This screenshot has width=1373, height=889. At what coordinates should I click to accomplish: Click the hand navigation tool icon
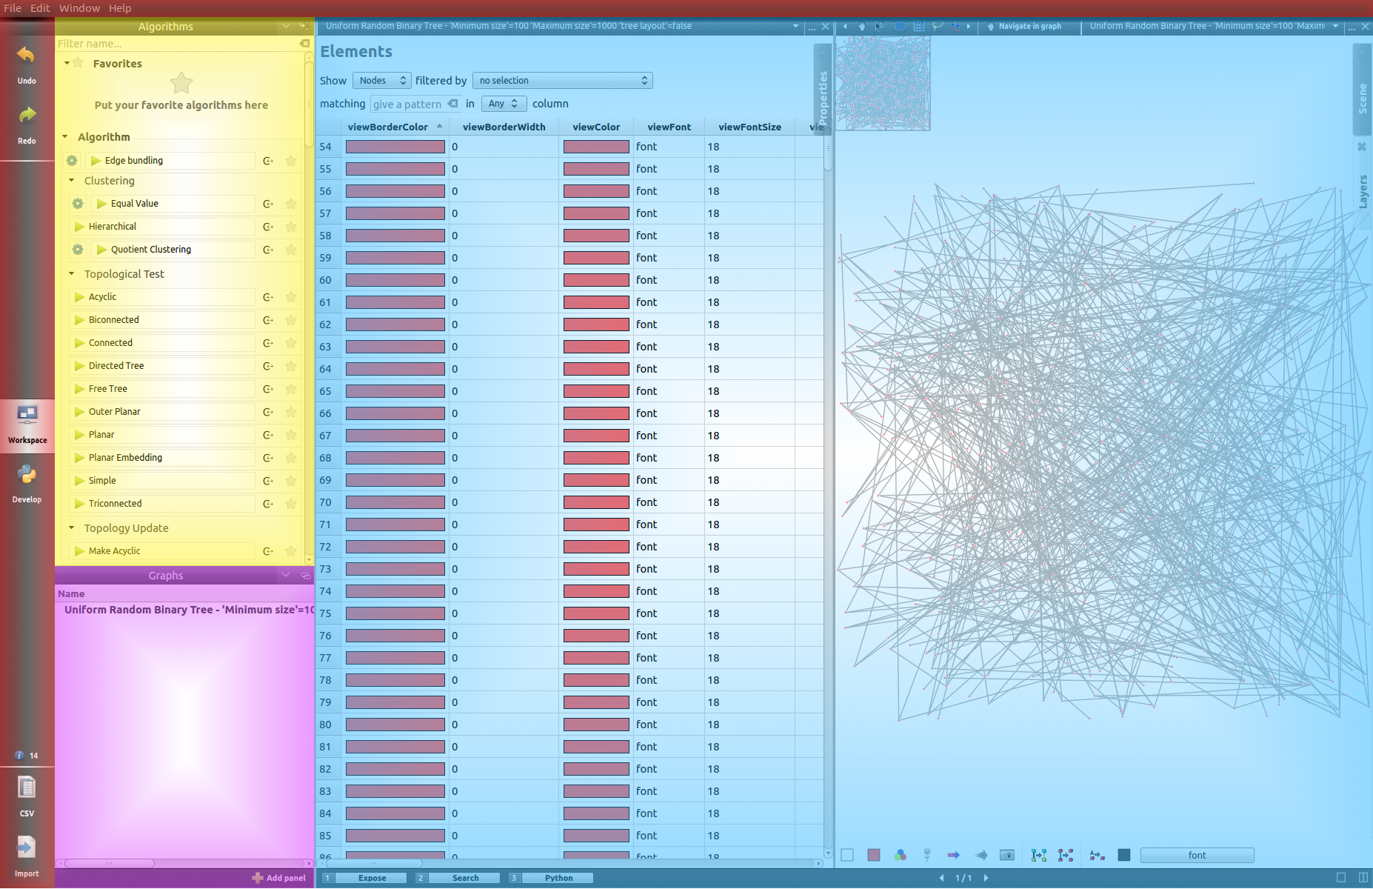coord(861,26)
